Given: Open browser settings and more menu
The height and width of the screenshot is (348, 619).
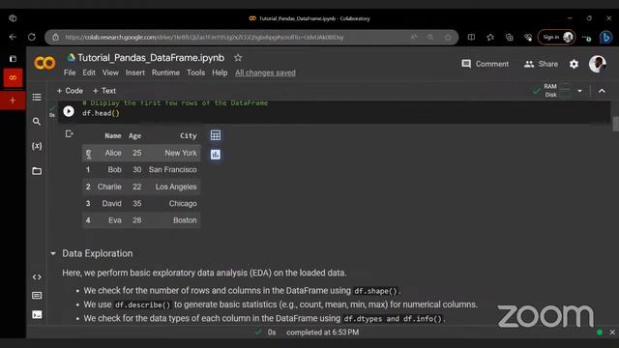Looking at the screenshot, I should coord(586,37).
